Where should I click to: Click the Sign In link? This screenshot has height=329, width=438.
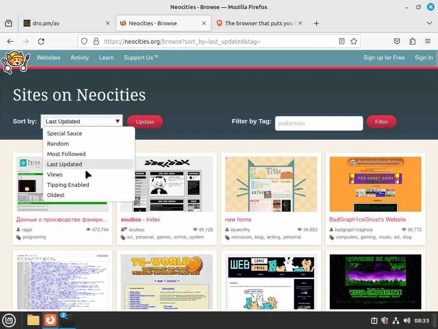click(424, 58)
